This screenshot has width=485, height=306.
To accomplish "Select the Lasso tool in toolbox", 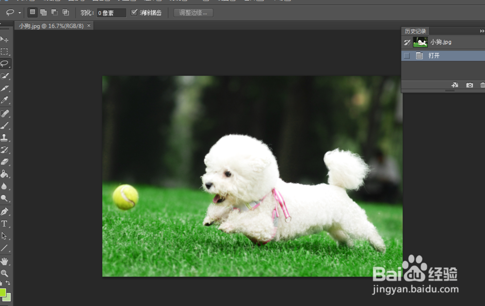I will coord(5,64).
